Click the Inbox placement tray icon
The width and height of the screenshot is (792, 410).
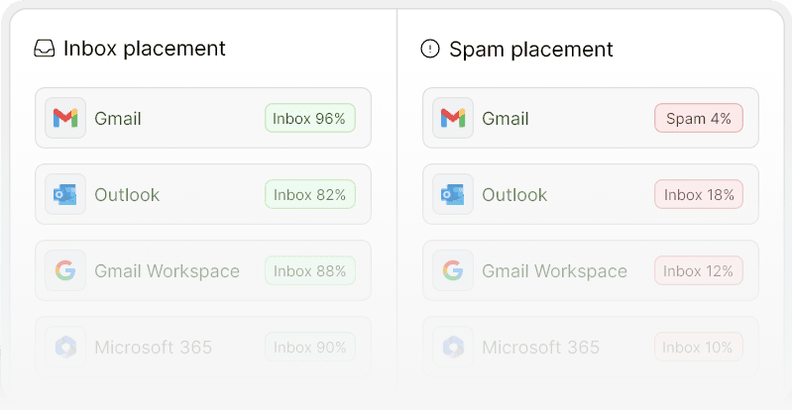coord(45,49)
